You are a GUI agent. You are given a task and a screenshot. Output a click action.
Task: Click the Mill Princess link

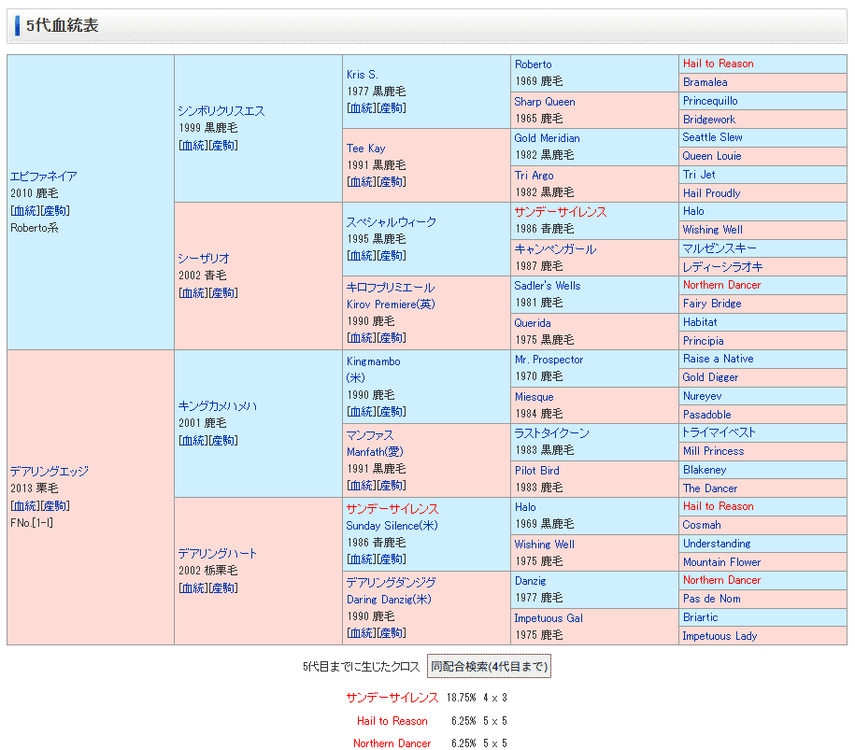pyautogui.click(x=713, y=451)
